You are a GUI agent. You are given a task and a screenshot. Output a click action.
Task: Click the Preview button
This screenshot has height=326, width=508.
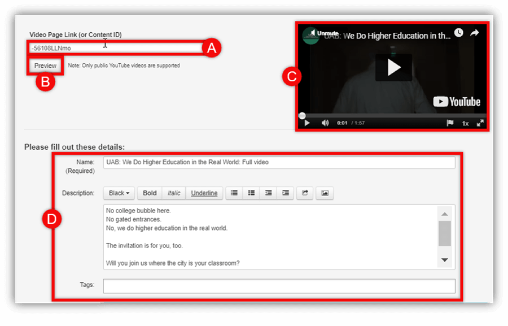point(45,66)
